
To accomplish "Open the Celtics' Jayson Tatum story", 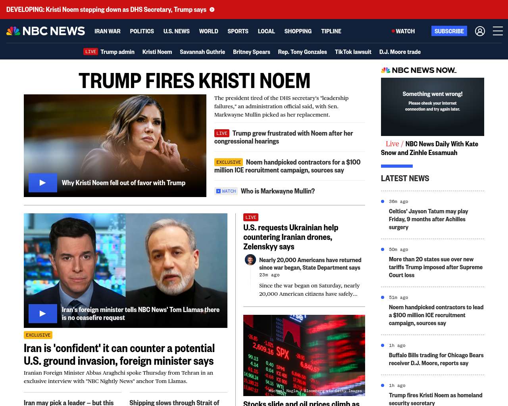I will tap(428, 219).
